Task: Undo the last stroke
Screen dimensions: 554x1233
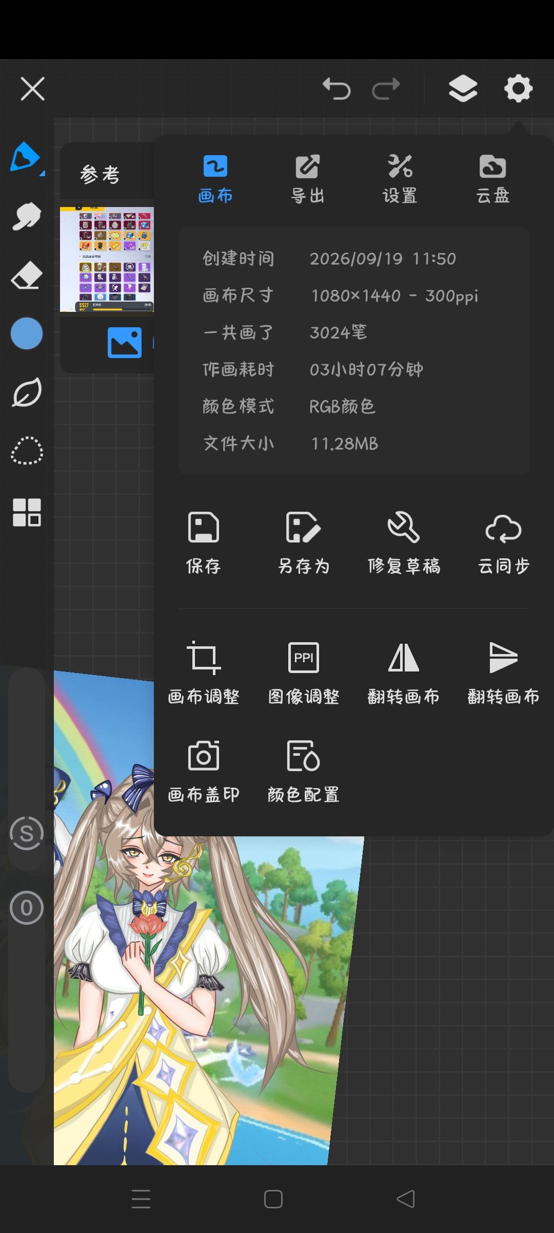Action: [x=337, y=89]
